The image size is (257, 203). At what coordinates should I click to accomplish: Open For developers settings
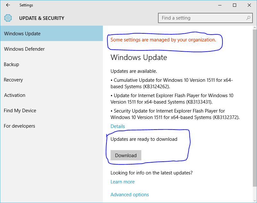[19, 126]
